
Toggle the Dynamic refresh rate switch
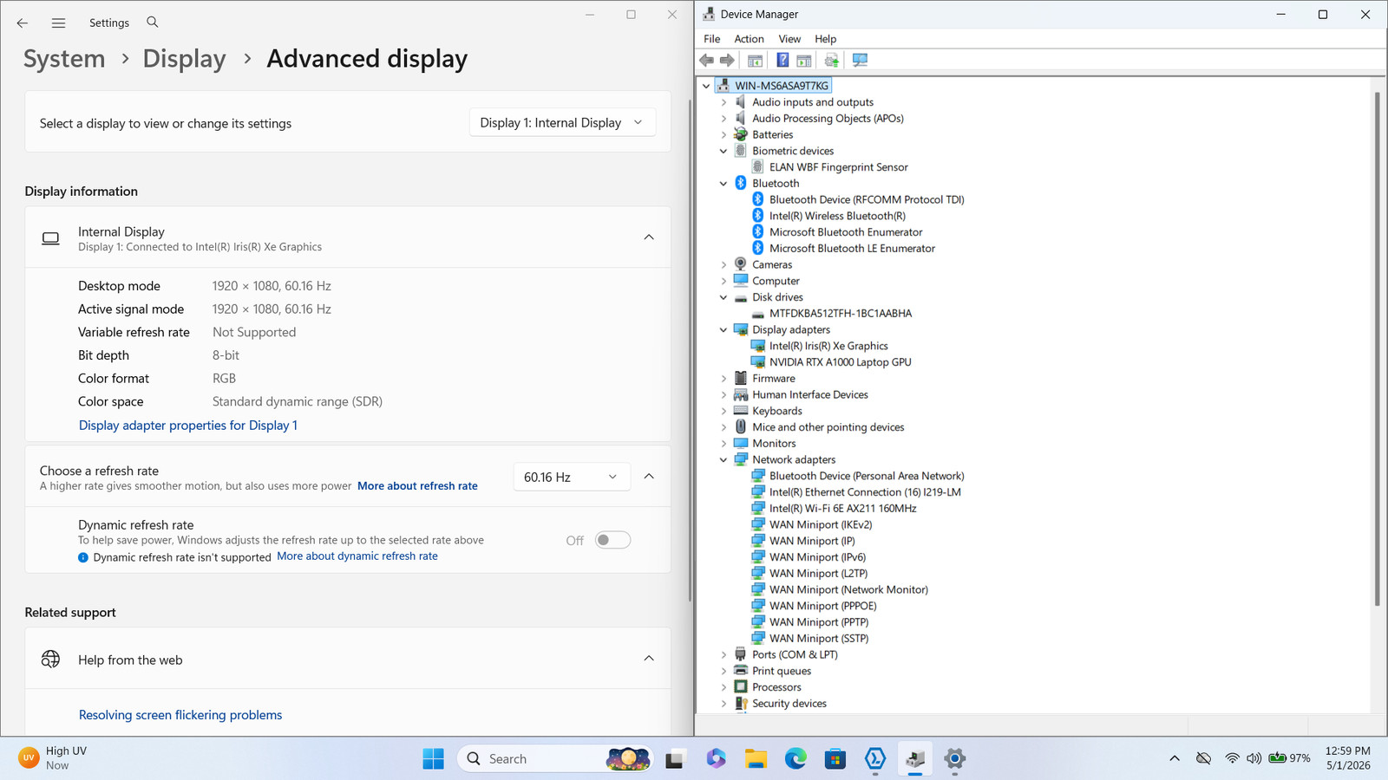coord(612,540)
